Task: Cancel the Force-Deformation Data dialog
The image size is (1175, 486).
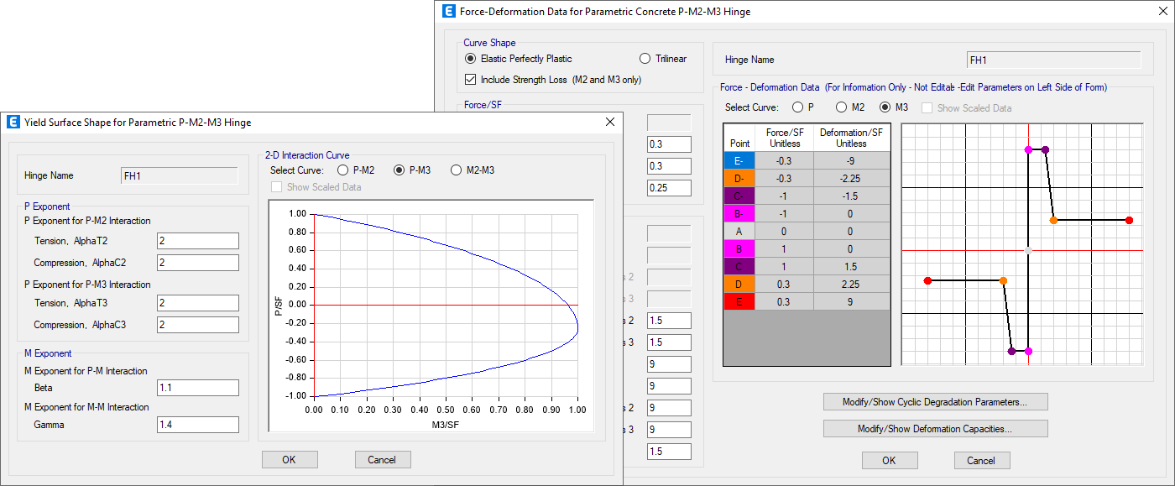Action: [x=981, y=460]
